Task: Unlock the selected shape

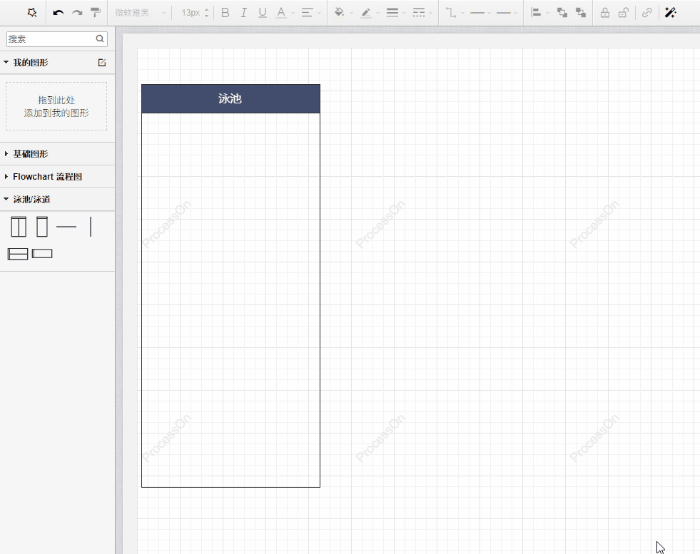Action: click(624, 13)
